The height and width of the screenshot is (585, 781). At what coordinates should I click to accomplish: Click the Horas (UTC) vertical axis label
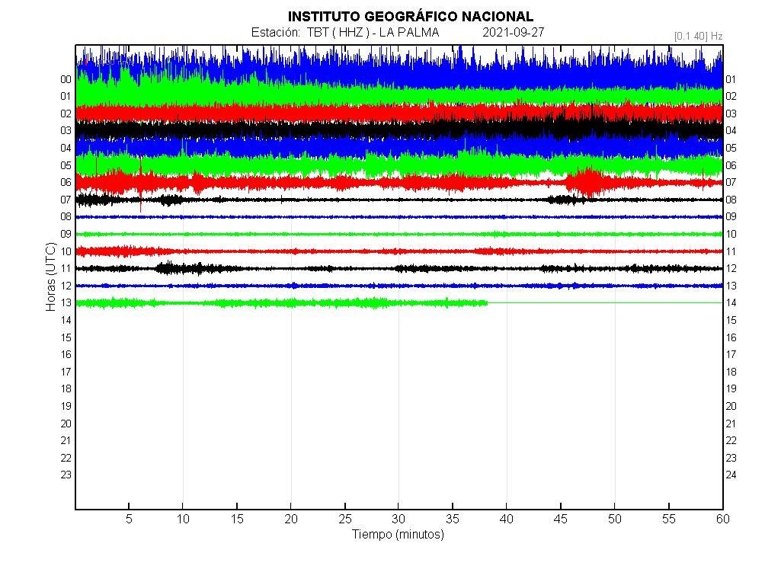[51, 276]
